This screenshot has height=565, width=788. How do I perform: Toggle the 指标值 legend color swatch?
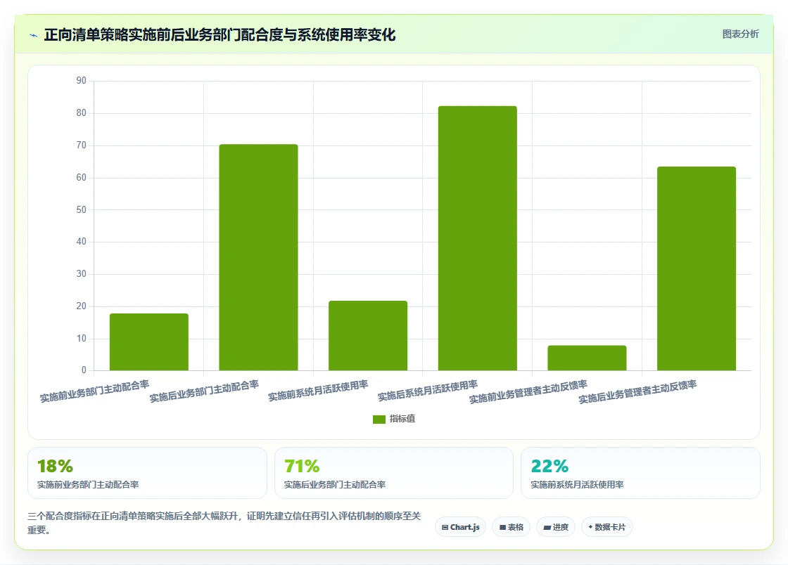coord(379,419)
